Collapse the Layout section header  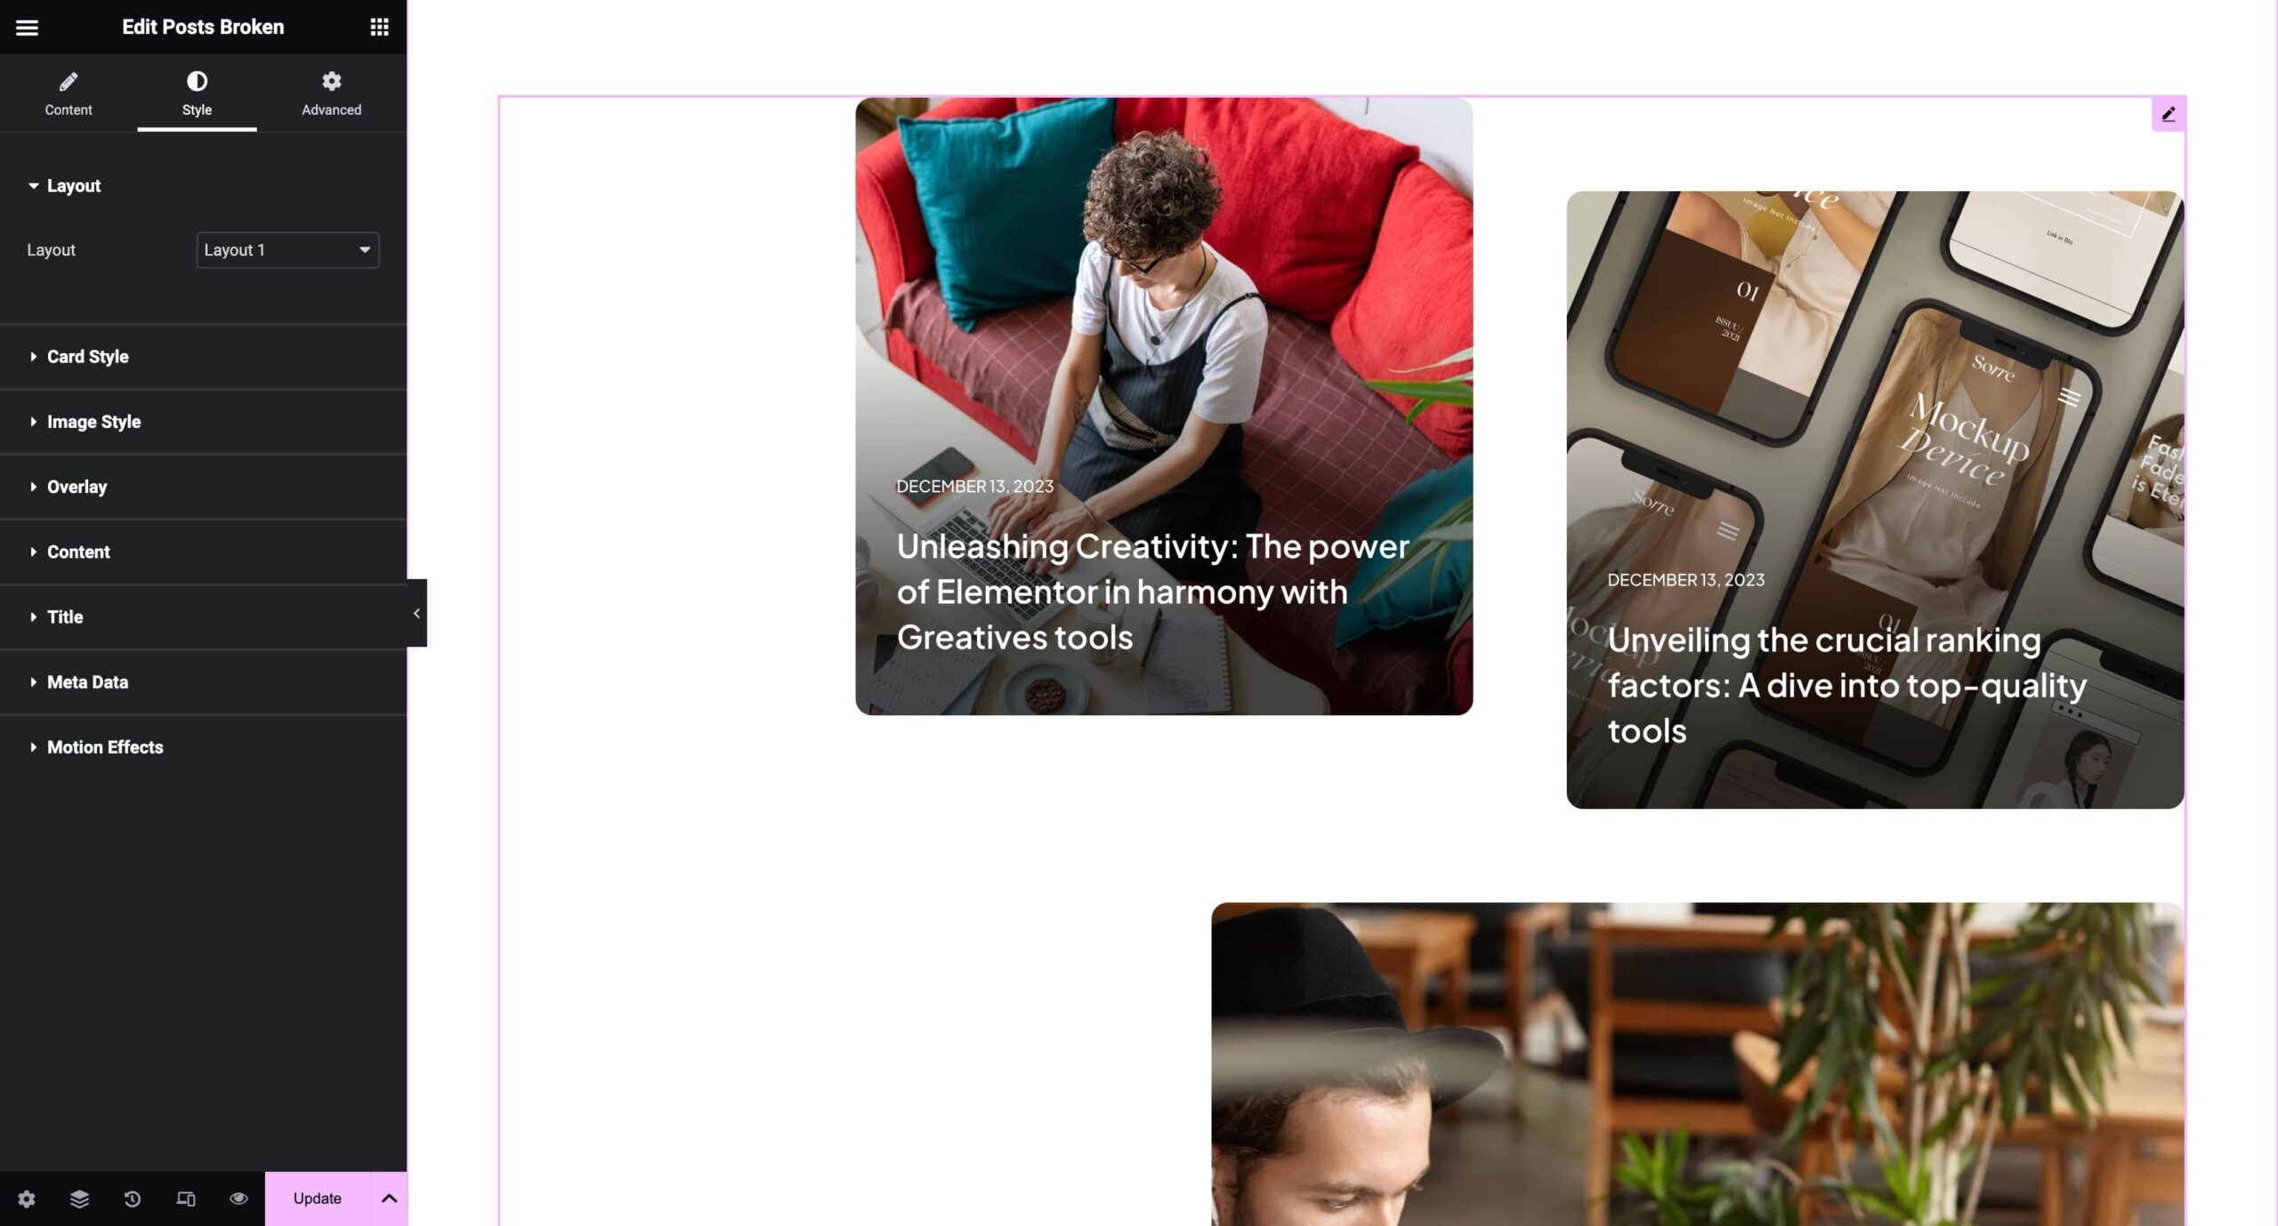203,186
